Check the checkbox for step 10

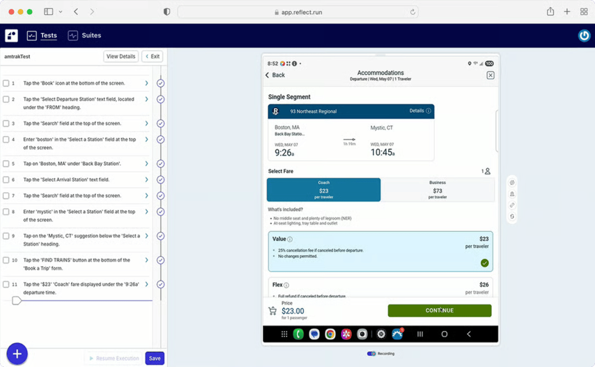point(6,260)
